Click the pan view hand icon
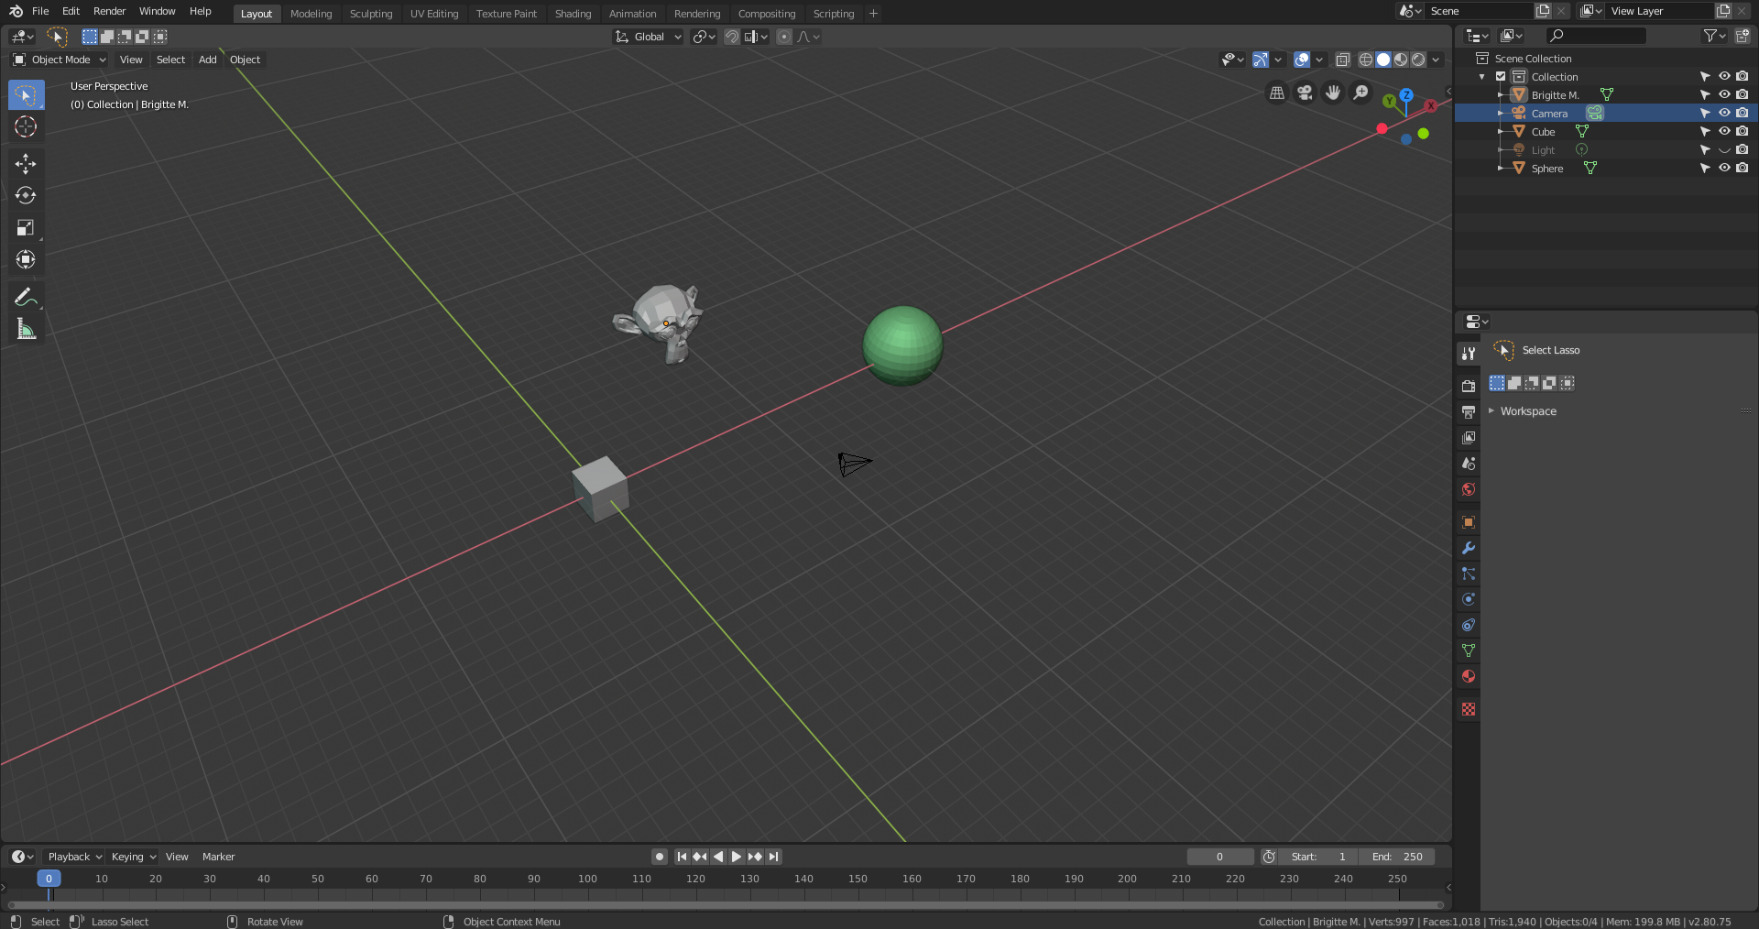Viewport: 1759px width, 929px height. click(1333, 93)
